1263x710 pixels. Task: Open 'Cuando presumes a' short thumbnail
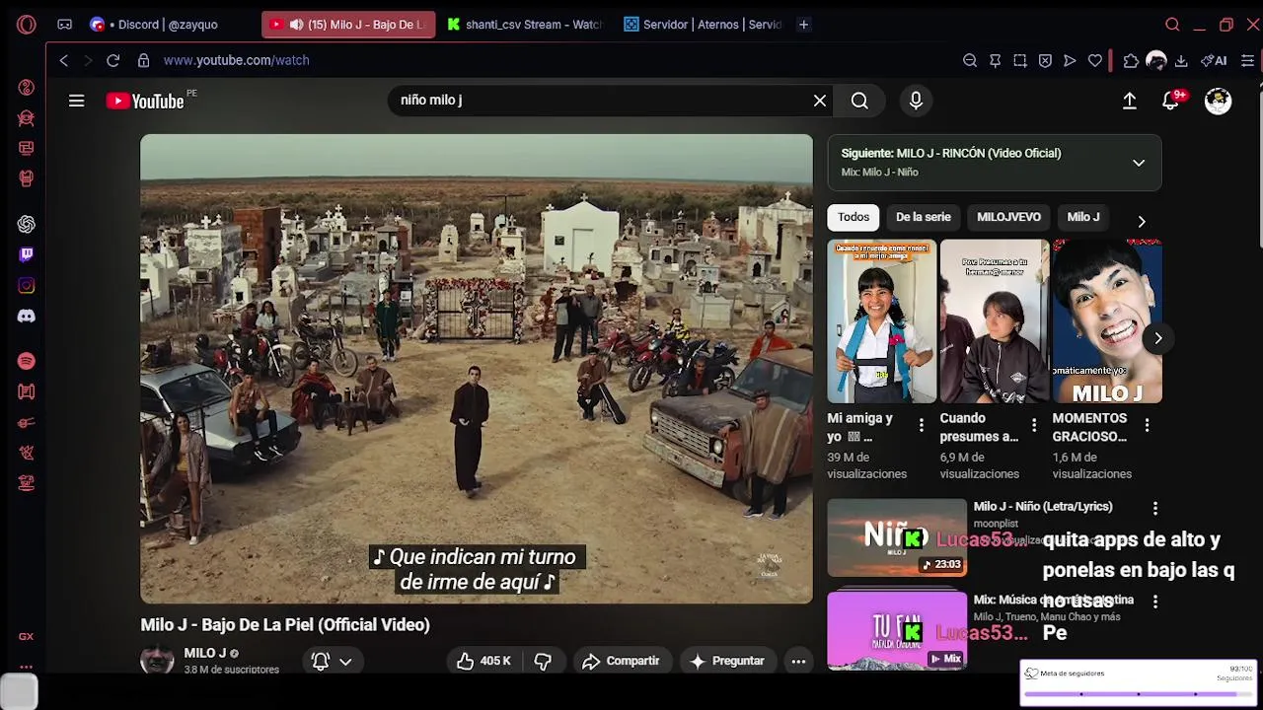995,321
